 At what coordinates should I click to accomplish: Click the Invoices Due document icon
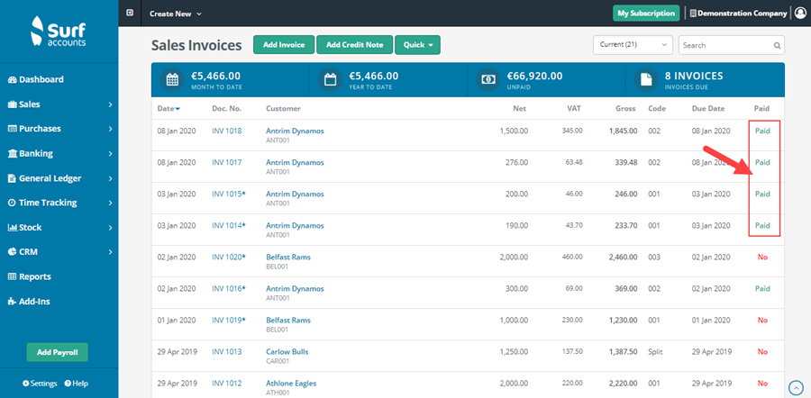point(646,80)
